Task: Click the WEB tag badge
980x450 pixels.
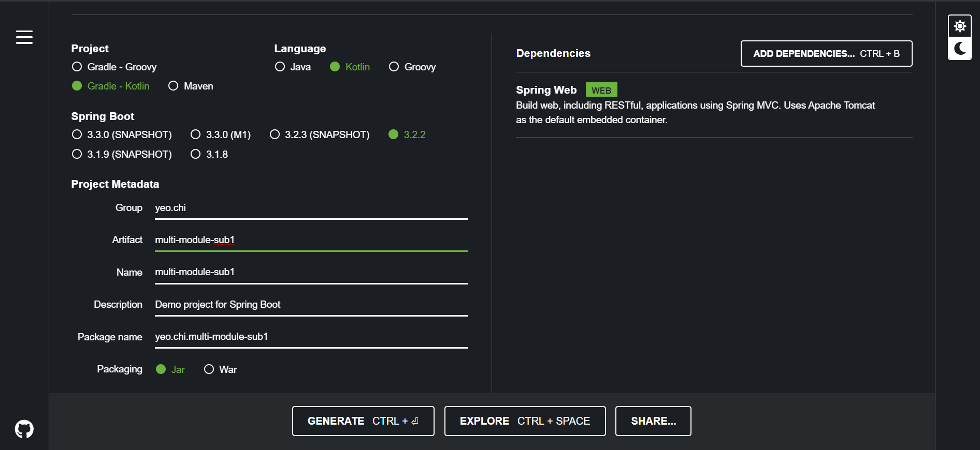Action: (x=601, y=90)
